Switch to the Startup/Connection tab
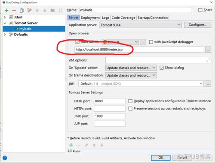The height and width of the screenshot is (163, 215). coord(153,18)
